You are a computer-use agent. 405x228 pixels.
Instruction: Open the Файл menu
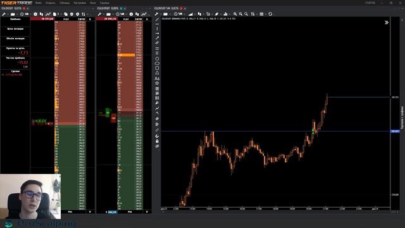coord(39,3)
